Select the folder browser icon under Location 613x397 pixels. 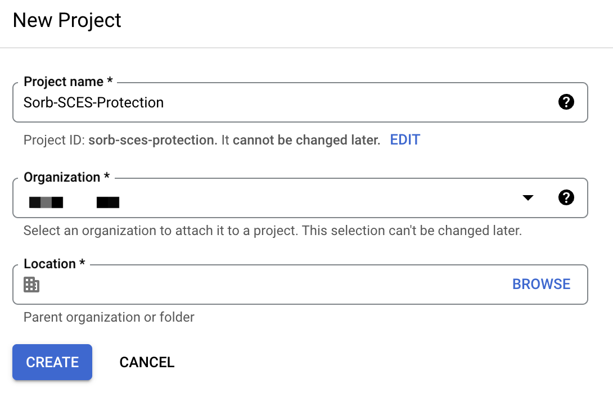tap(32, 285)
